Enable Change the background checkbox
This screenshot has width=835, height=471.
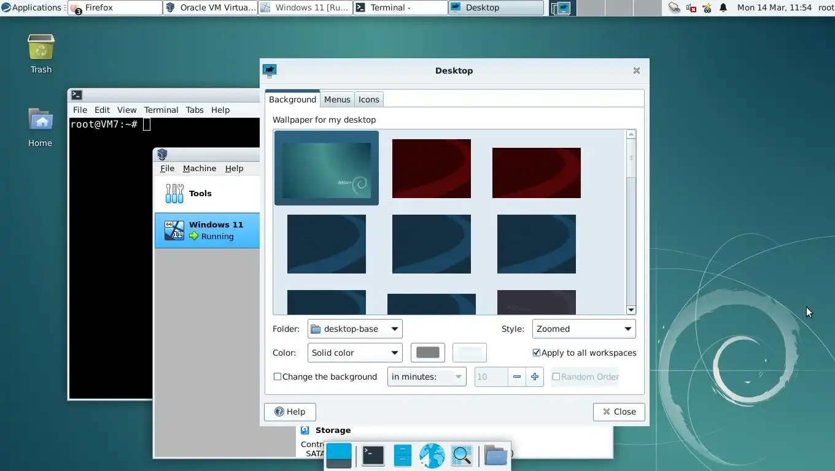click(278, 377)
